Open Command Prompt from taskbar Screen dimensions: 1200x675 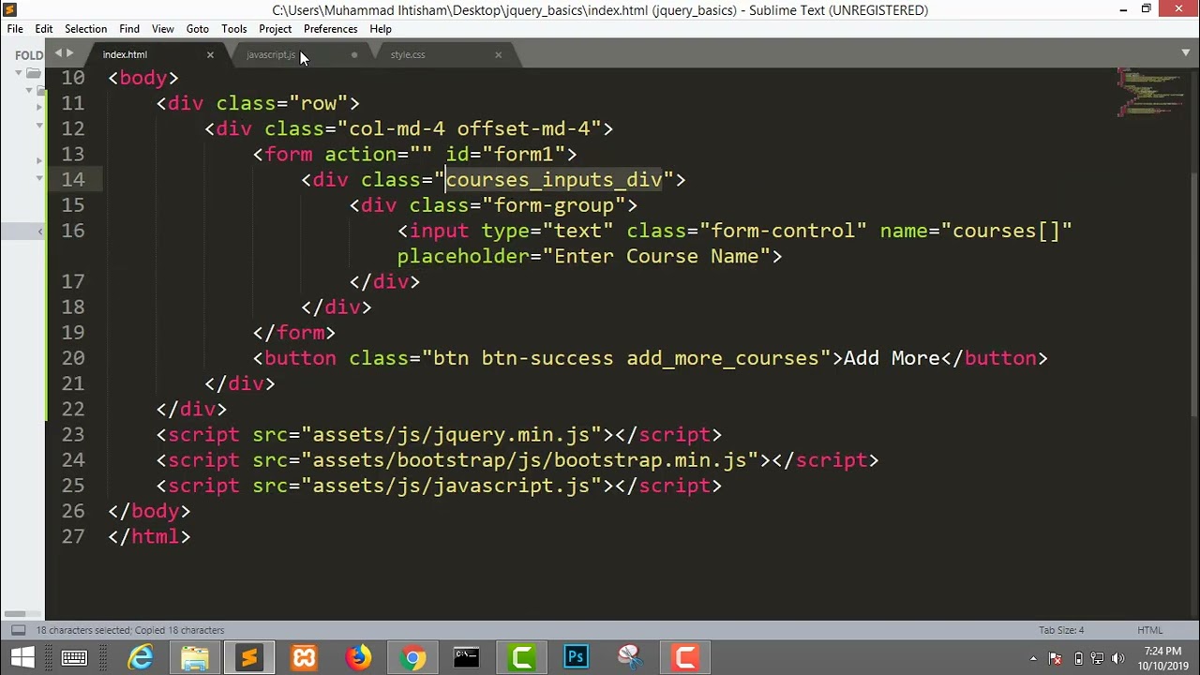point(467,658)
